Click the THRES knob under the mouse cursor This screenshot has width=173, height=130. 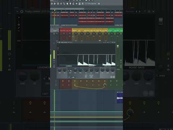click(x=70, y=70)
